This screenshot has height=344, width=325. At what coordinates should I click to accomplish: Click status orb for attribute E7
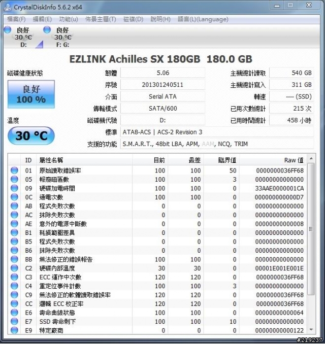coord(14,321)
